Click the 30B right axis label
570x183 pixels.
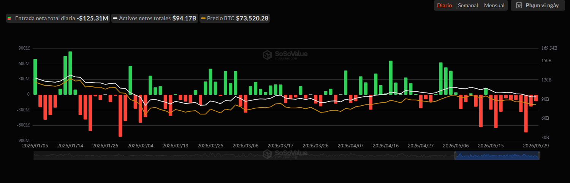[x=545, y=138]
